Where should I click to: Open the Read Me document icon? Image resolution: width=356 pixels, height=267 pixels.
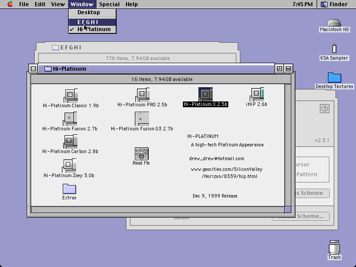[x=142, y=154]
